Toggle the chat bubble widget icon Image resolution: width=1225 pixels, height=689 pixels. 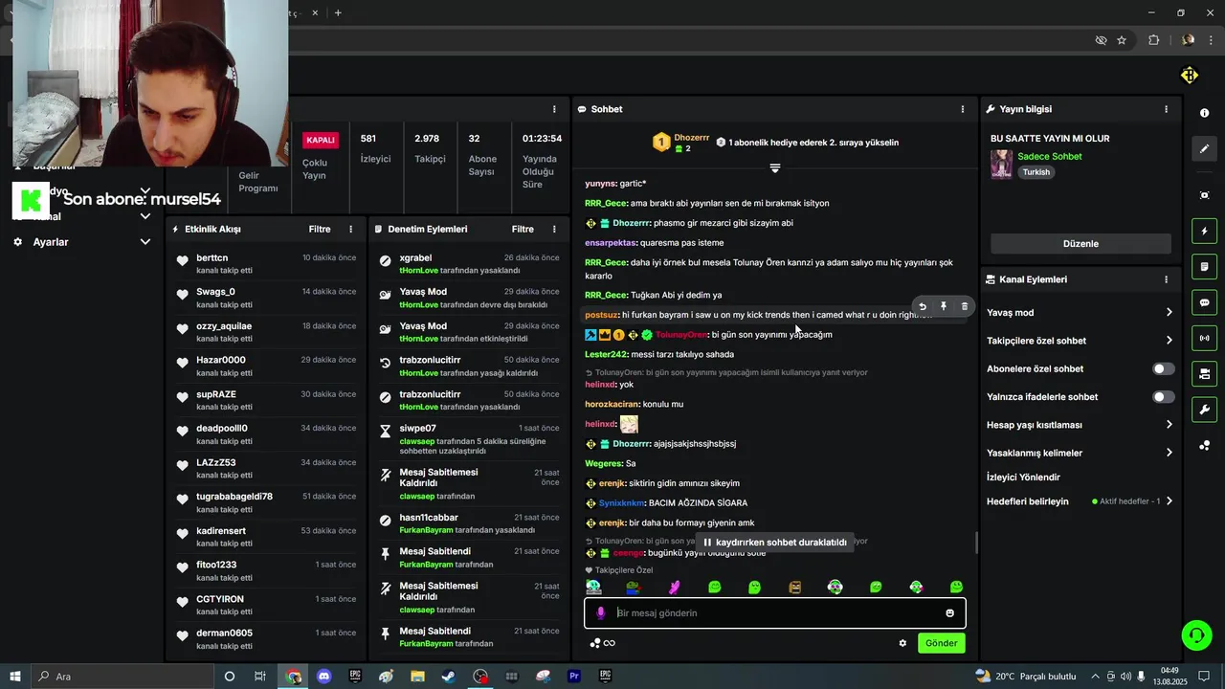point(1204,302)
